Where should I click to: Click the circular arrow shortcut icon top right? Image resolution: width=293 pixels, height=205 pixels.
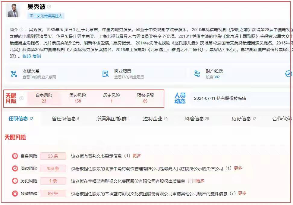[288, 73]
